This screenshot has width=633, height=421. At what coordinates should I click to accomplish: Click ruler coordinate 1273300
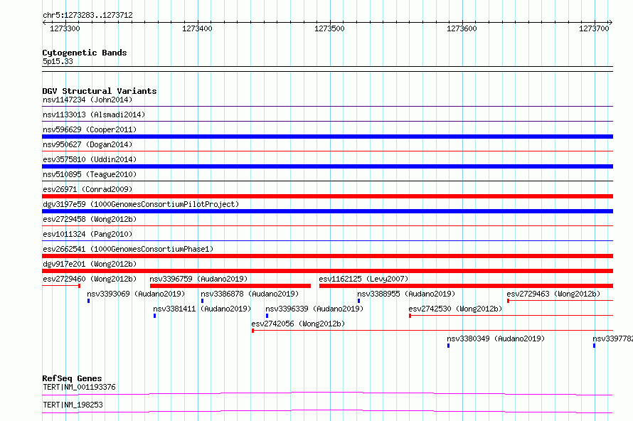click(65, 28)
